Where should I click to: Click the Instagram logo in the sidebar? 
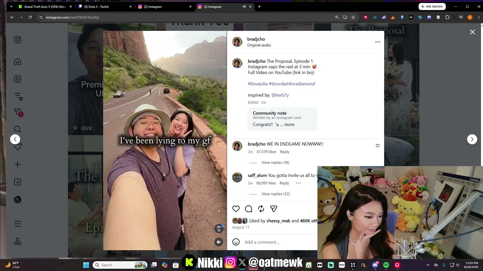pos(17,40)
